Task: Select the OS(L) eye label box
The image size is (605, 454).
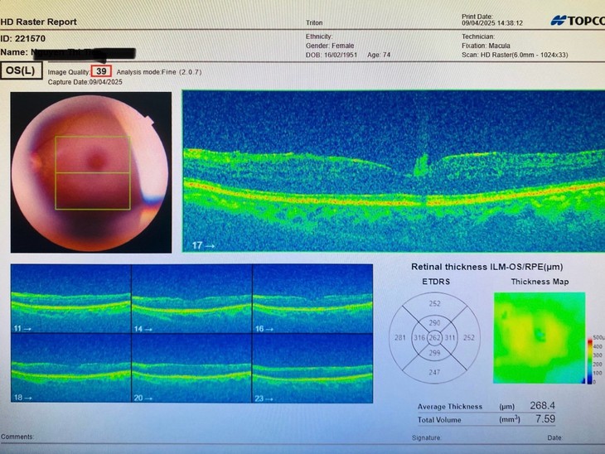Action: coord(21,71)
